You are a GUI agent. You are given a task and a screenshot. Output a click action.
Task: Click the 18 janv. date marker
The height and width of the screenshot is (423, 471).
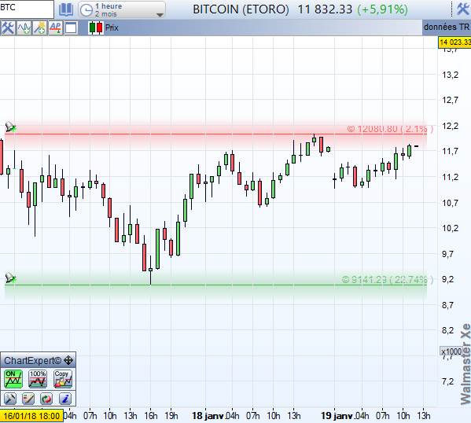208,416
